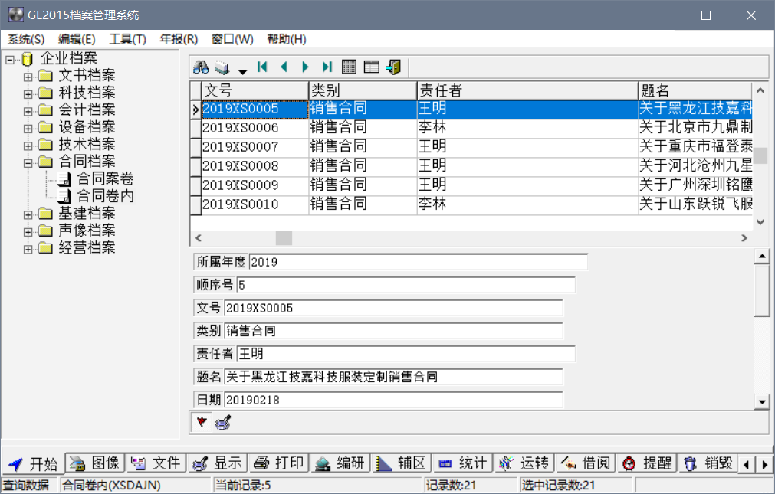Click the book query icon in toolbar
The width and height of the screenshot is (775, 494).
pyautogui.click(x=223, y=67)
